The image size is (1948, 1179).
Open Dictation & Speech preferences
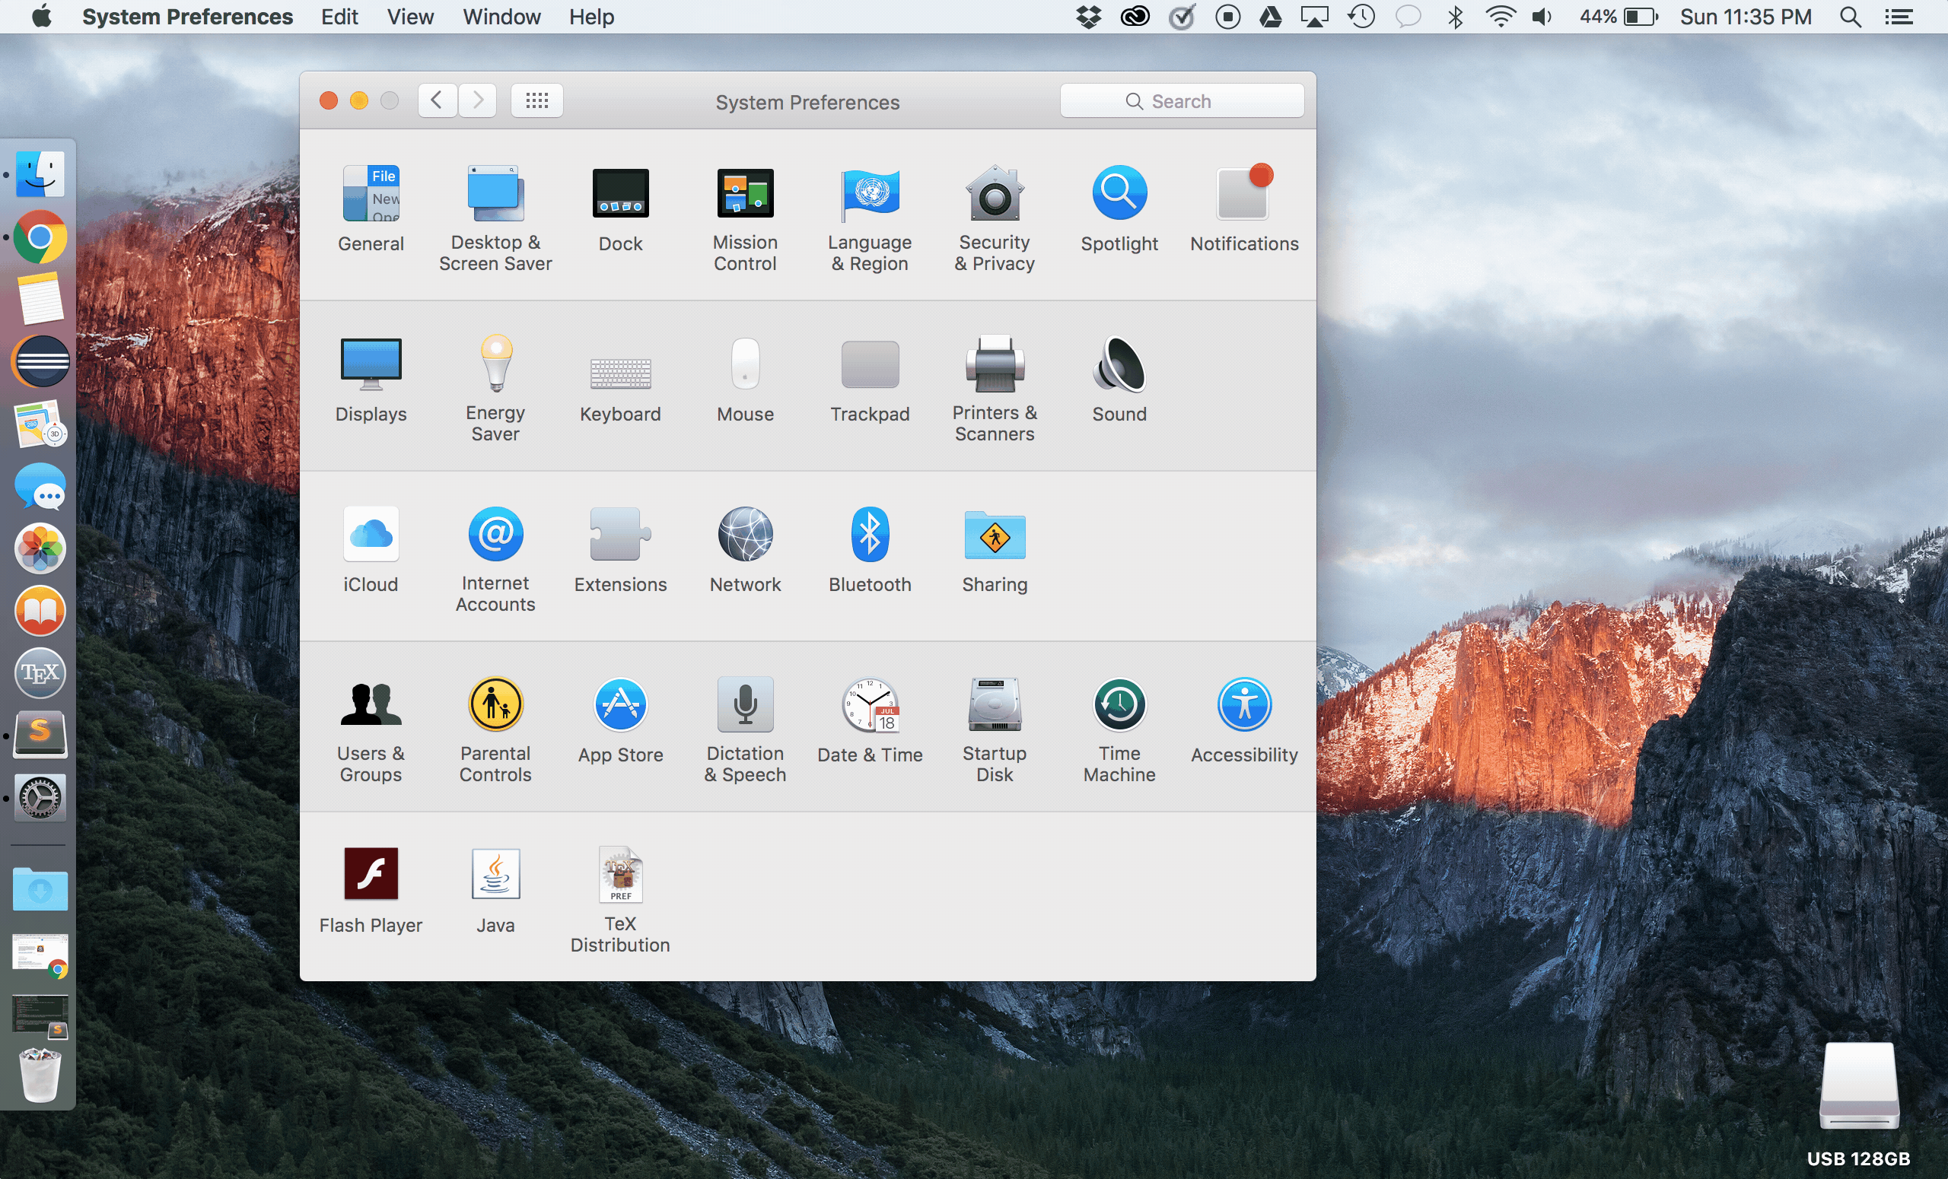745,730
